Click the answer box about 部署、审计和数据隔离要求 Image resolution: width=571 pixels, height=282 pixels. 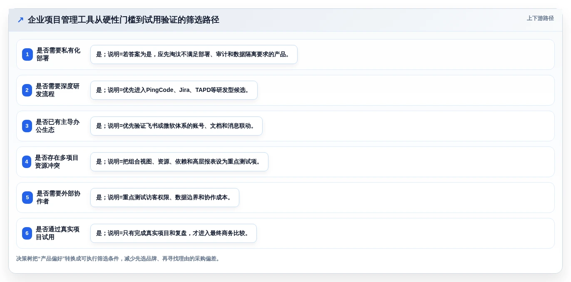pyautogui.click(x=194, y=54)
